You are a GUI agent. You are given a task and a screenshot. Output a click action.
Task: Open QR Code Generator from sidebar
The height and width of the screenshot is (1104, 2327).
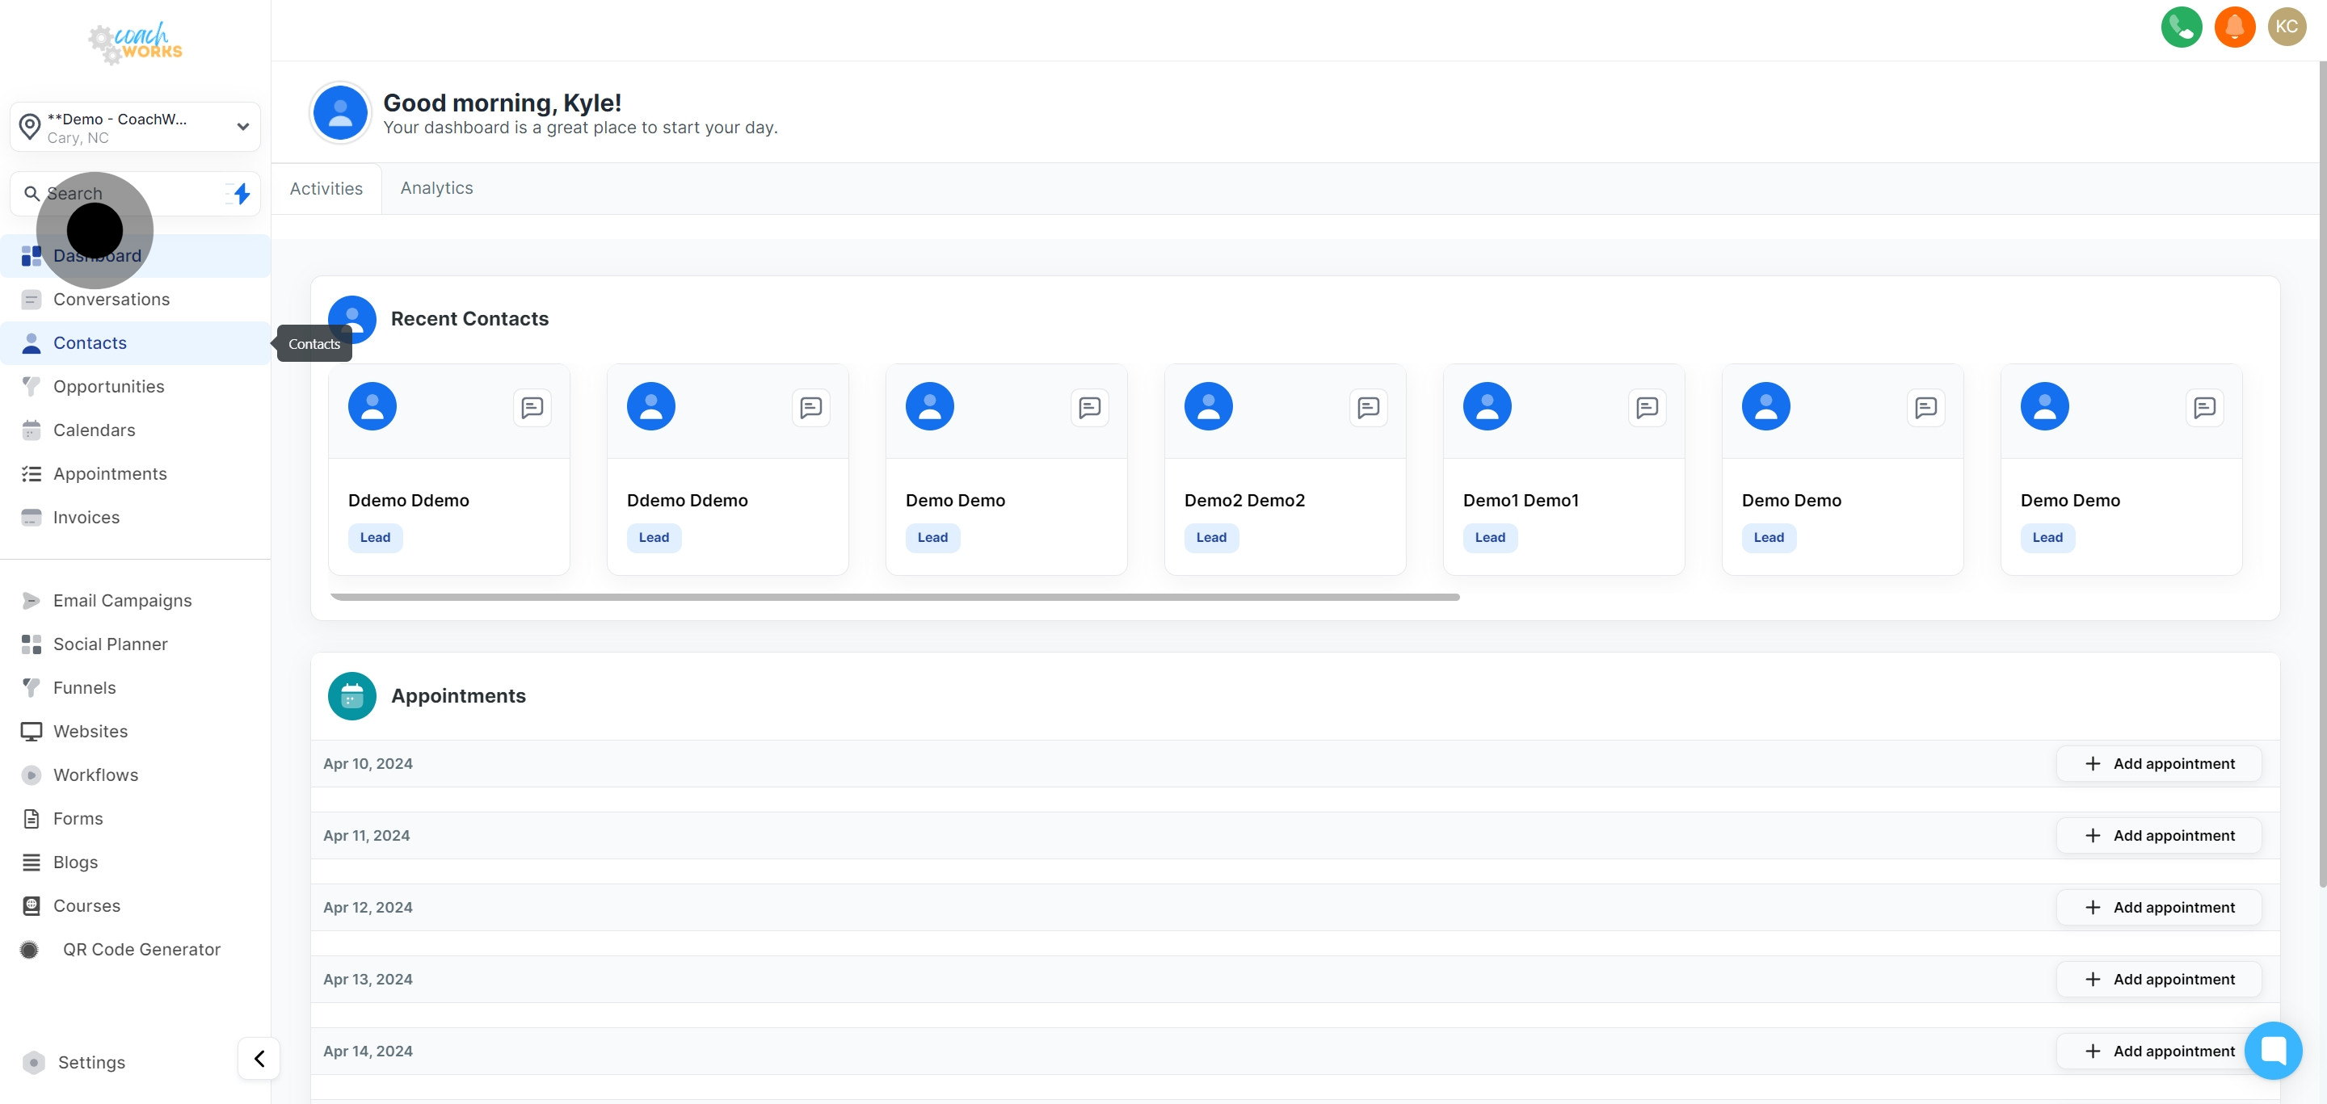(141, 950)
